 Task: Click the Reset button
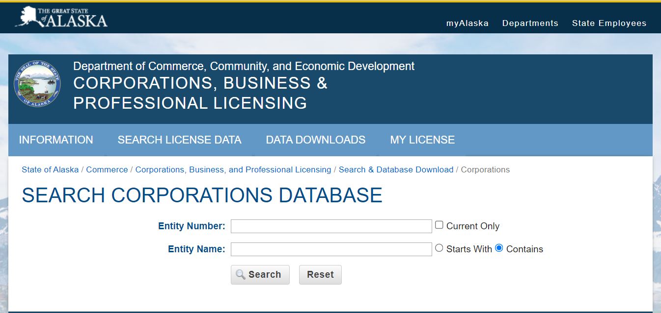[320, 275]
